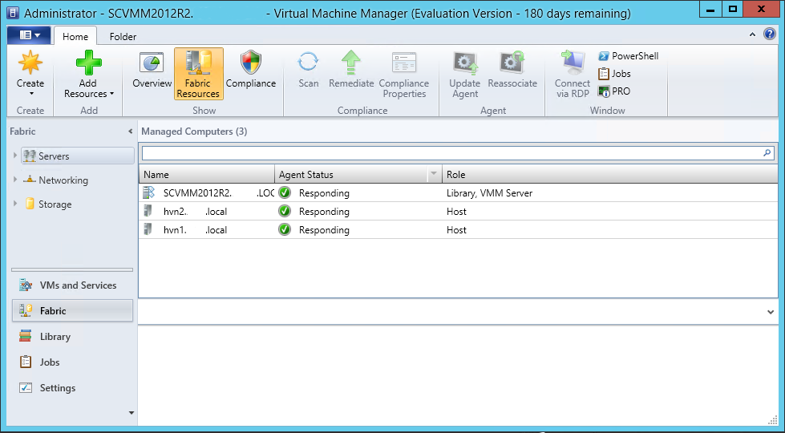
Task: Open Compliance Properties
Action: point(403,74)
